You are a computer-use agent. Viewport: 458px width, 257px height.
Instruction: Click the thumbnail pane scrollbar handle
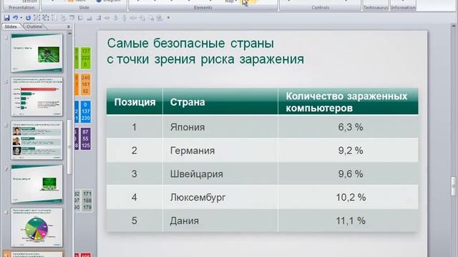[69, 147]
